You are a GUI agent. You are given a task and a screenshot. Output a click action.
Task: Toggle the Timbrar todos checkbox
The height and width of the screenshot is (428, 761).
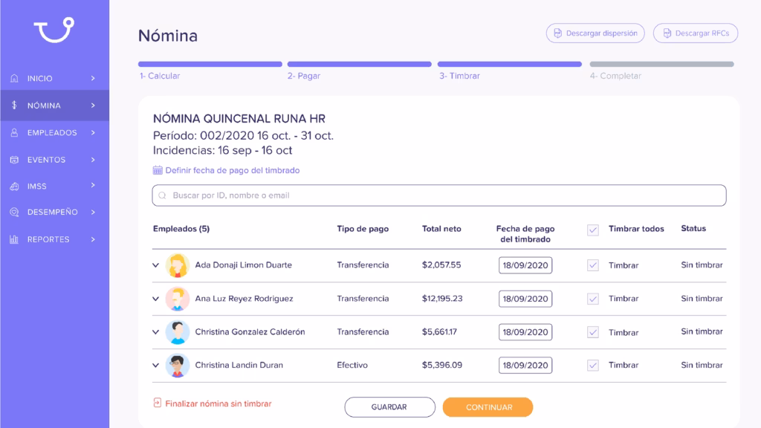pos(592,230)
